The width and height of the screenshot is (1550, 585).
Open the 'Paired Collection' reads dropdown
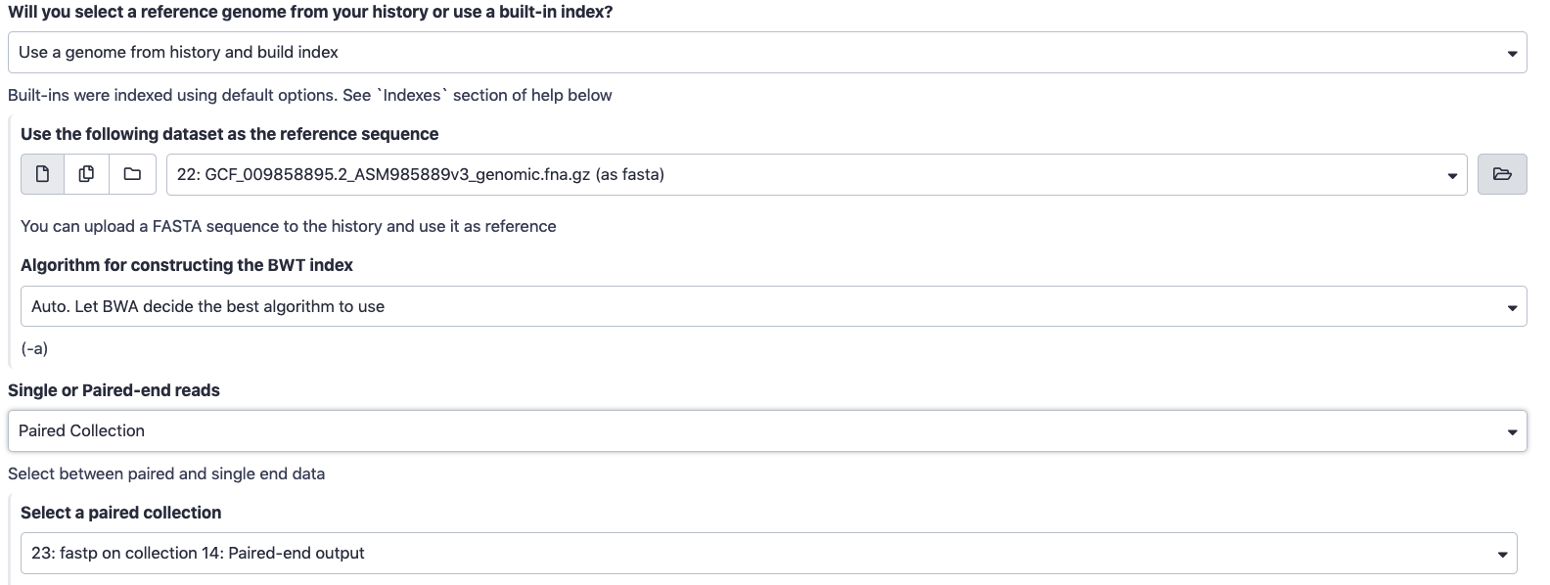[767, 430]
